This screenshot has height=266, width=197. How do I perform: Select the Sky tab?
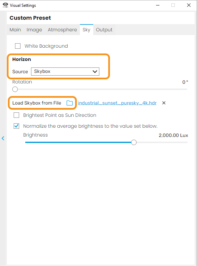pyautogui.click(x=86, y=30)
